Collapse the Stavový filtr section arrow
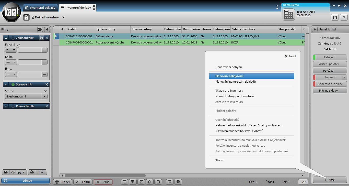Screen dimensions: 349x186 [x=6, y=84]
